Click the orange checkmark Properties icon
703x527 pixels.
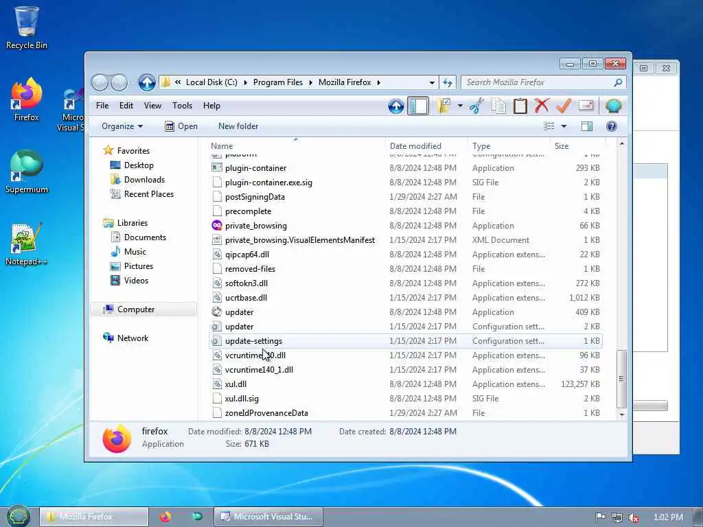point(564,106)
